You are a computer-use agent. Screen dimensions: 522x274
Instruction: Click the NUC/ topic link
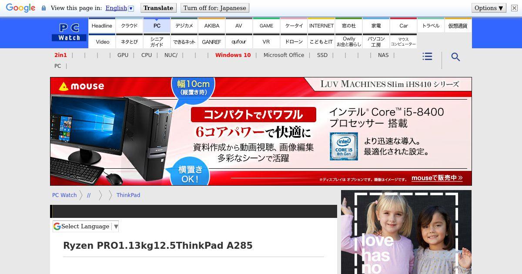pyautogui.click(x=171, y=55)
